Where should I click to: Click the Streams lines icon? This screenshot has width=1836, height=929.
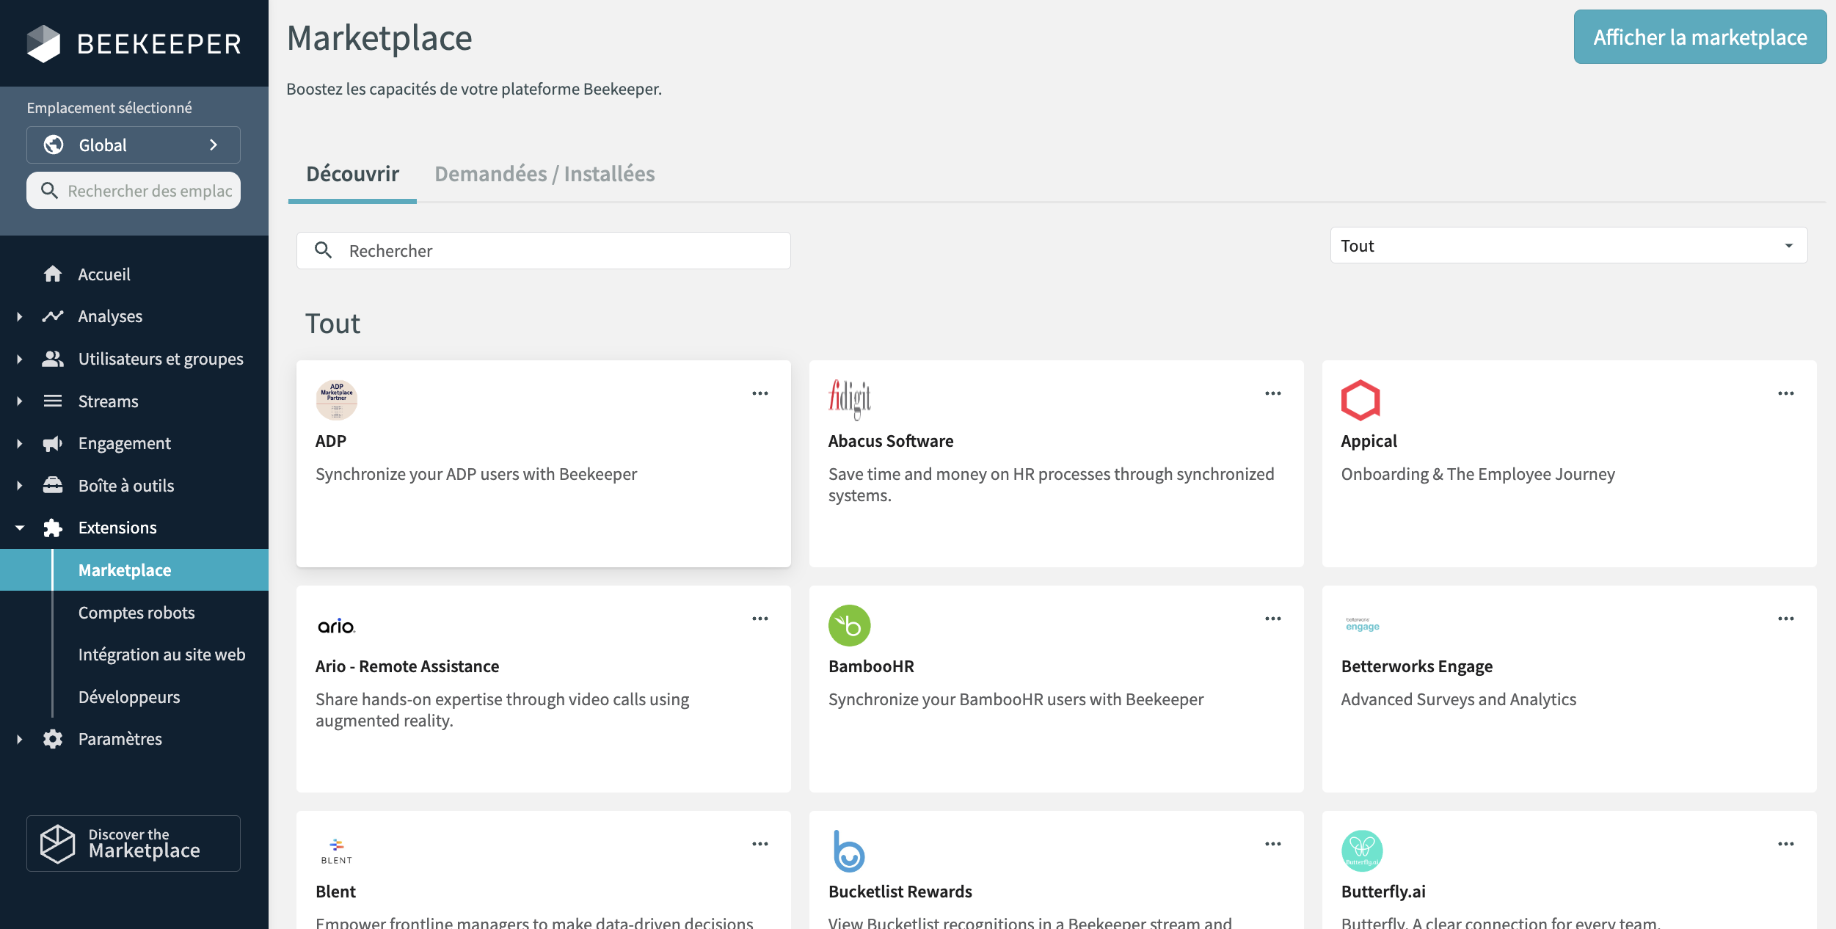pyautogui.click(x=53, y=401)
